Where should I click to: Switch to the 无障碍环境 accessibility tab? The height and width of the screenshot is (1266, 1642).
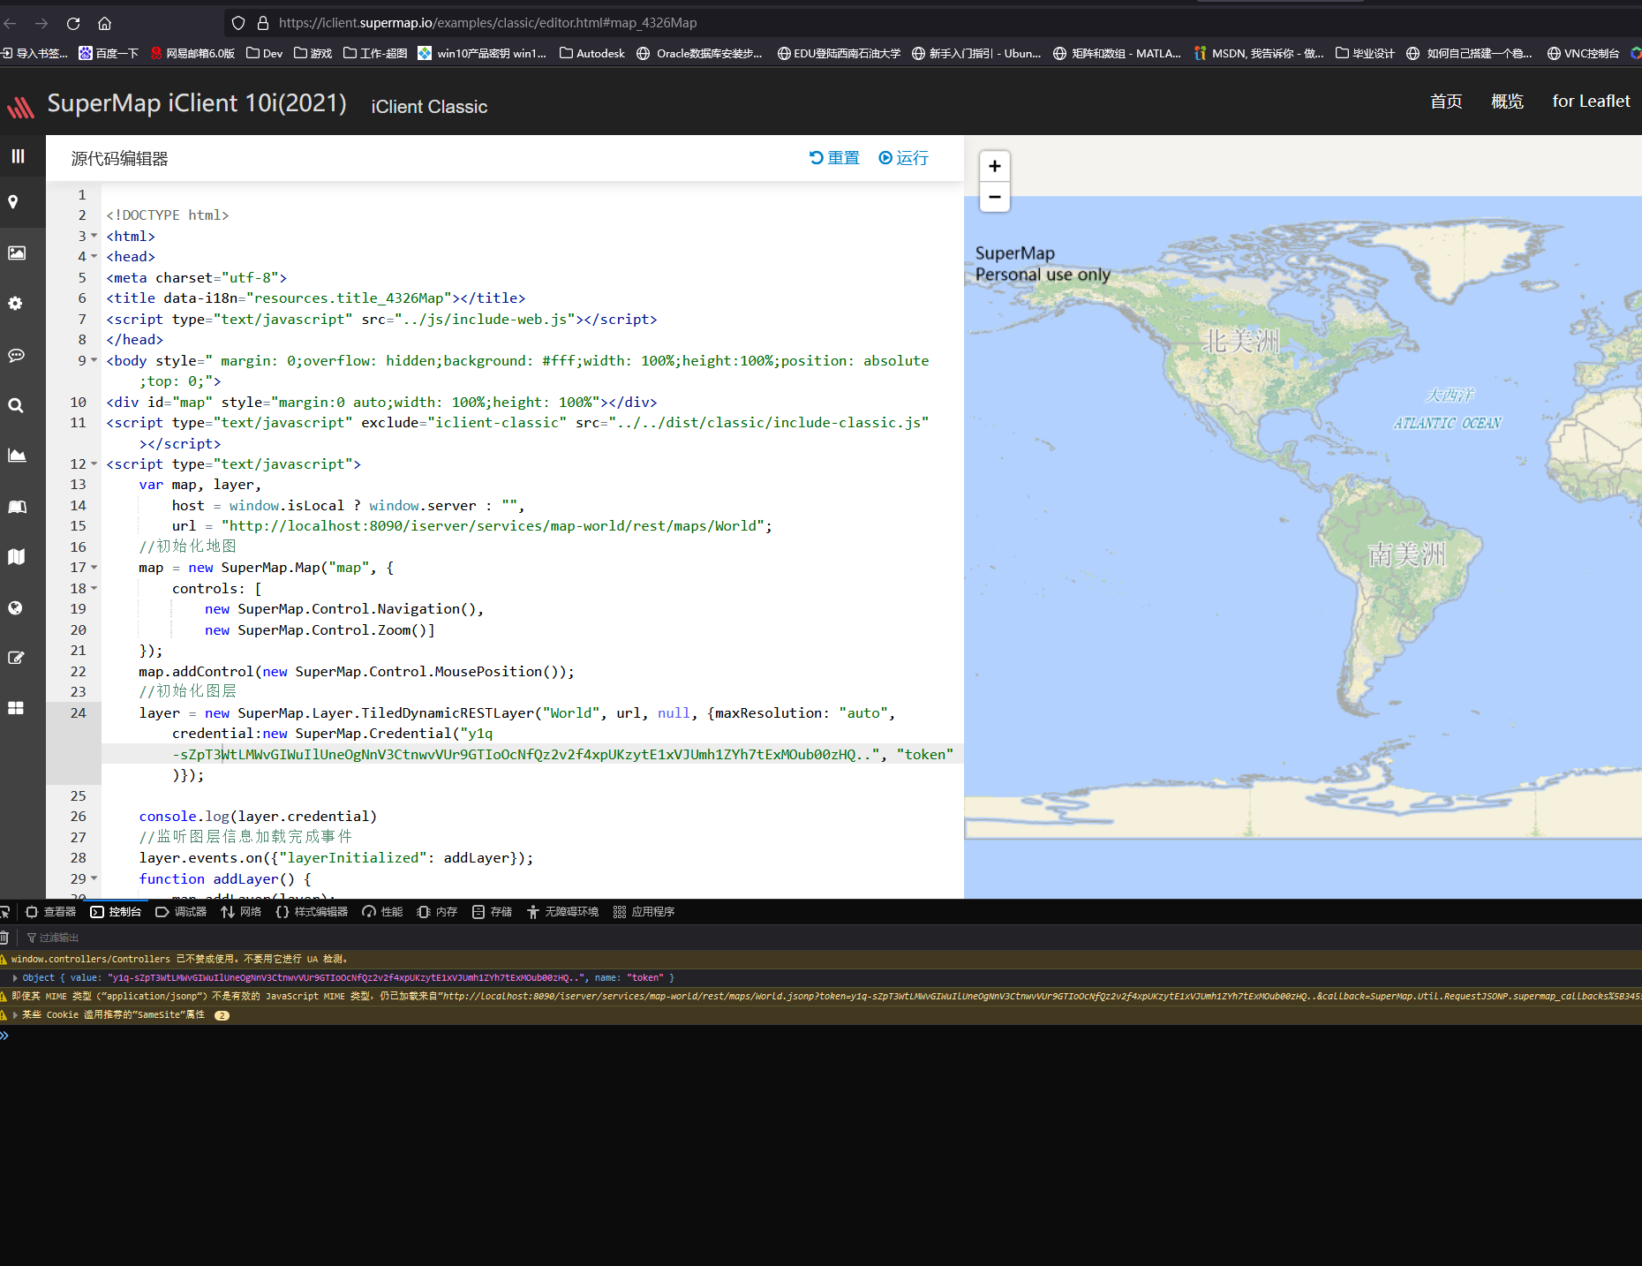tap(562, 912)
